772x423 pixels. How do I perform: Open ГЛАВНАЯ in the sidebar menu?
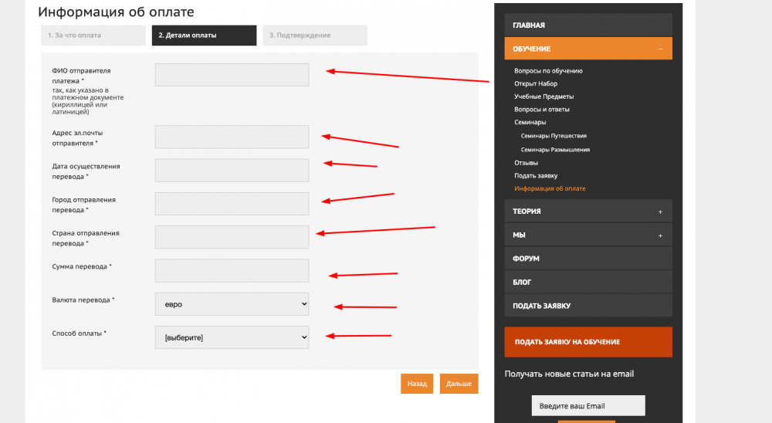587,25
